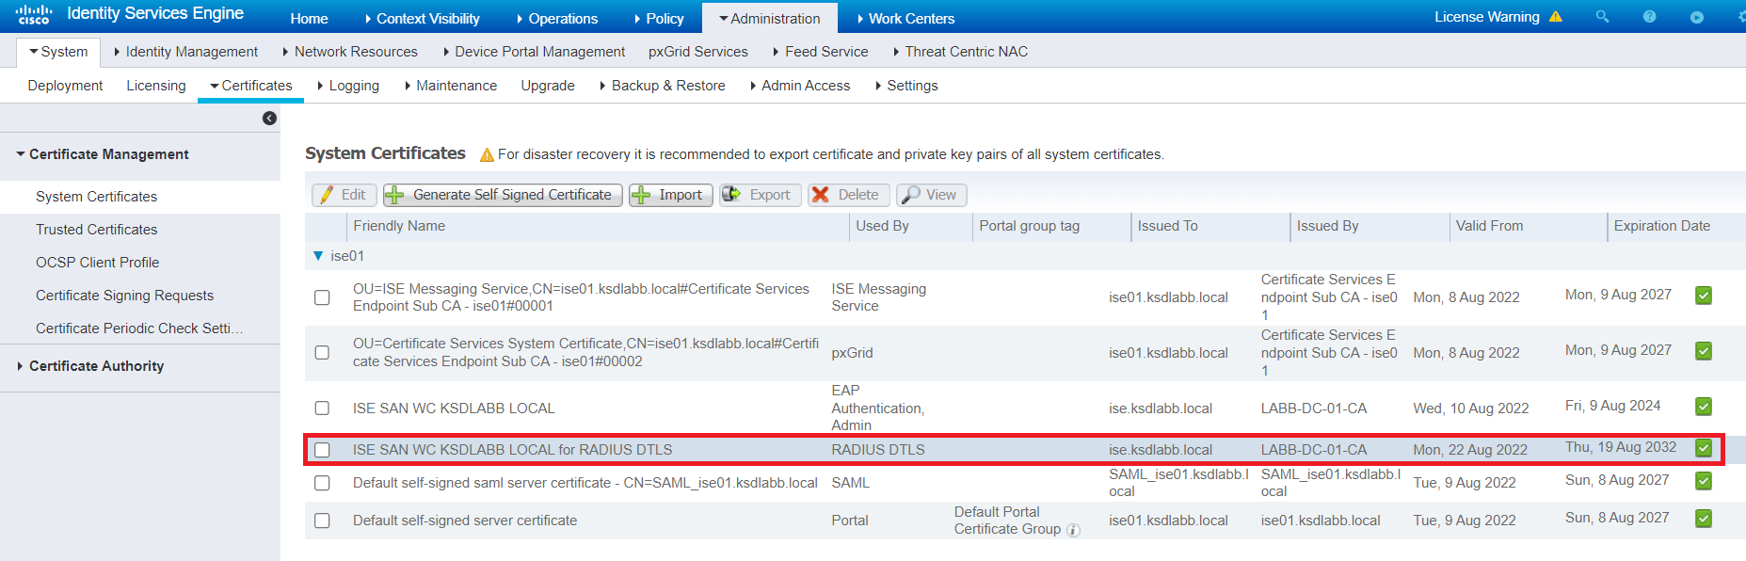Click the Export button
This screenshot has width=1746, height=561.
pyautogui.click(x=761, y=195)
